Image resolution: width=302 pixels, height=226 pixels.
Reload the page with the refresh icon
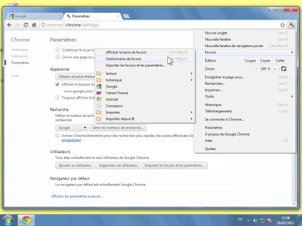26,25
